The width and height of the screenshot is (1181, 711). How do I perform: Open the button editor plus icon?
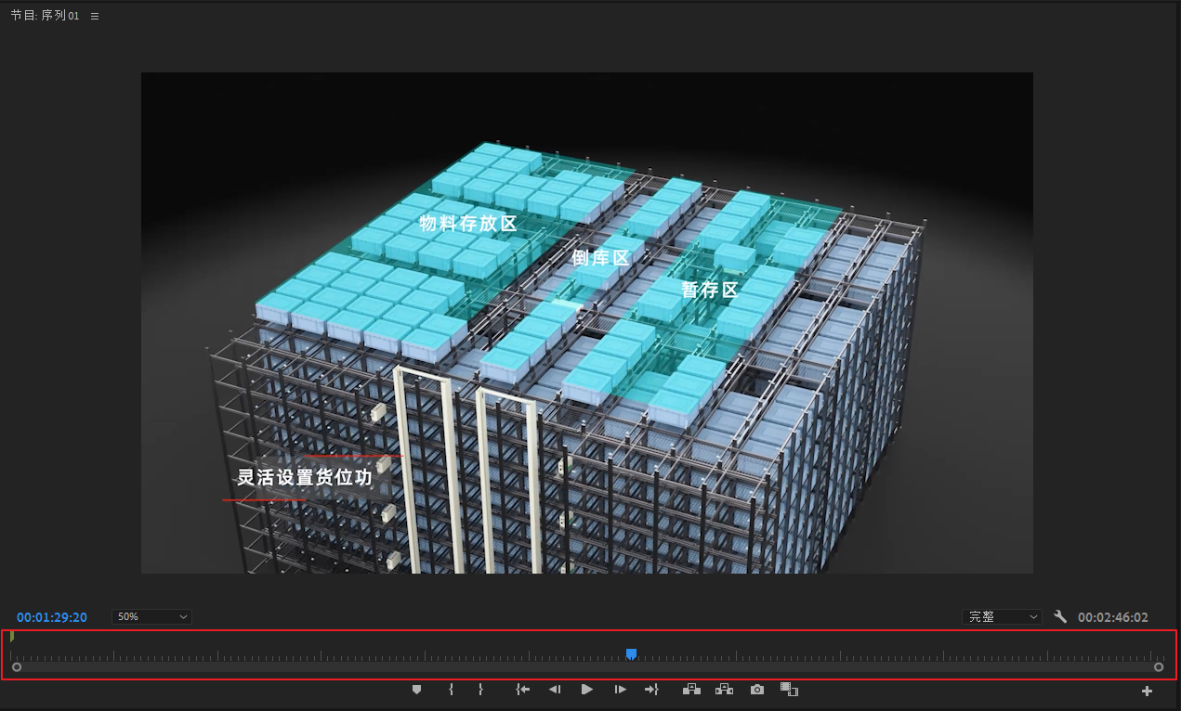1147,691
